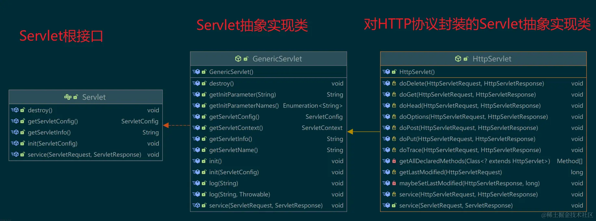
Task: Click protected lock icon of doOptions row
Action: (394, 117)
